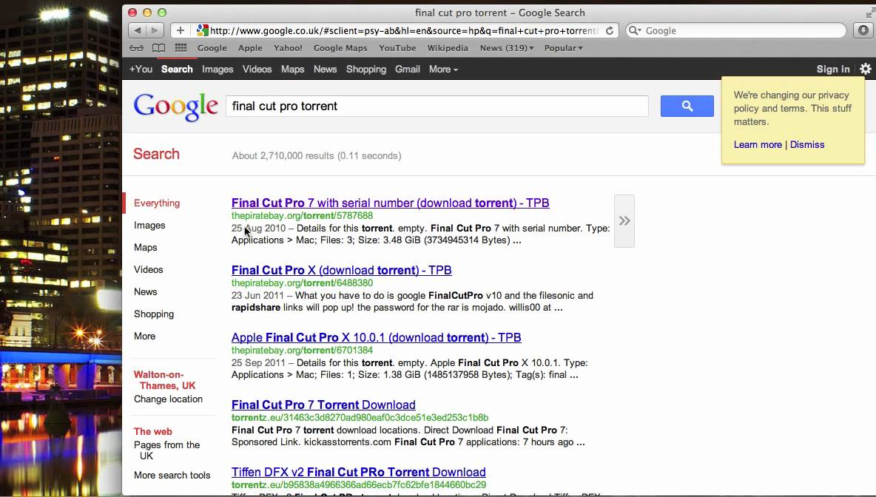Filter results by News in sidebar

[145, 292]
